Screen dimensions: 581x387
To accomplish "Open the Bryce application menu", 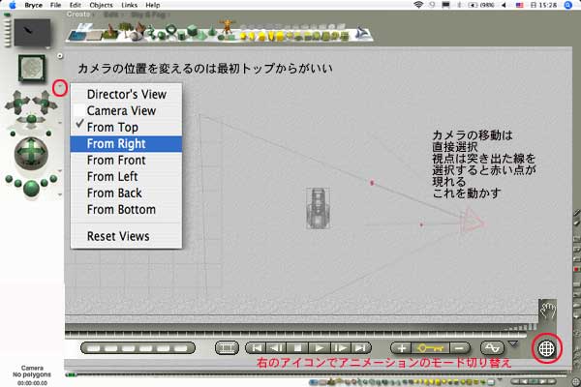I will point(33,5).
